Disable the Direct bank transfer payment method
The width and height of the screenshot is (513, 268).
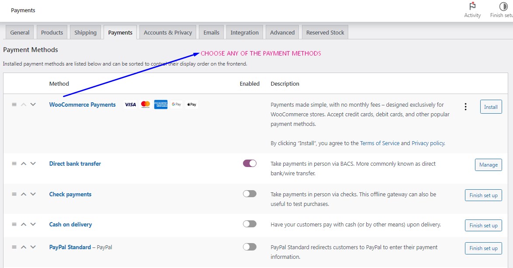(250, 163)
